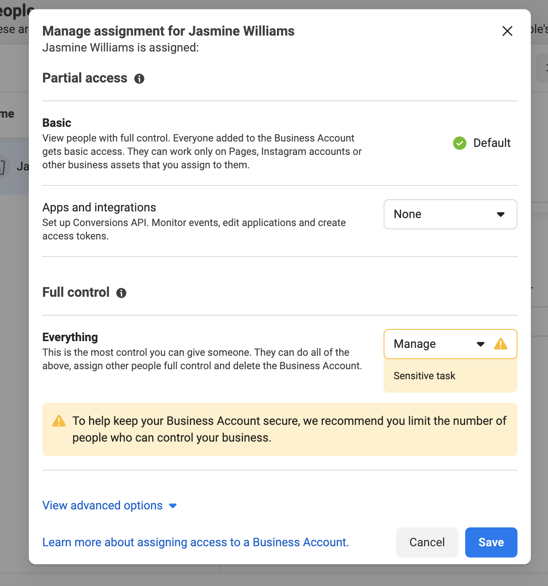This screenshot has height=586, width=548.
Task: Click info icon beside Full control heading
Action: (121, 293)
